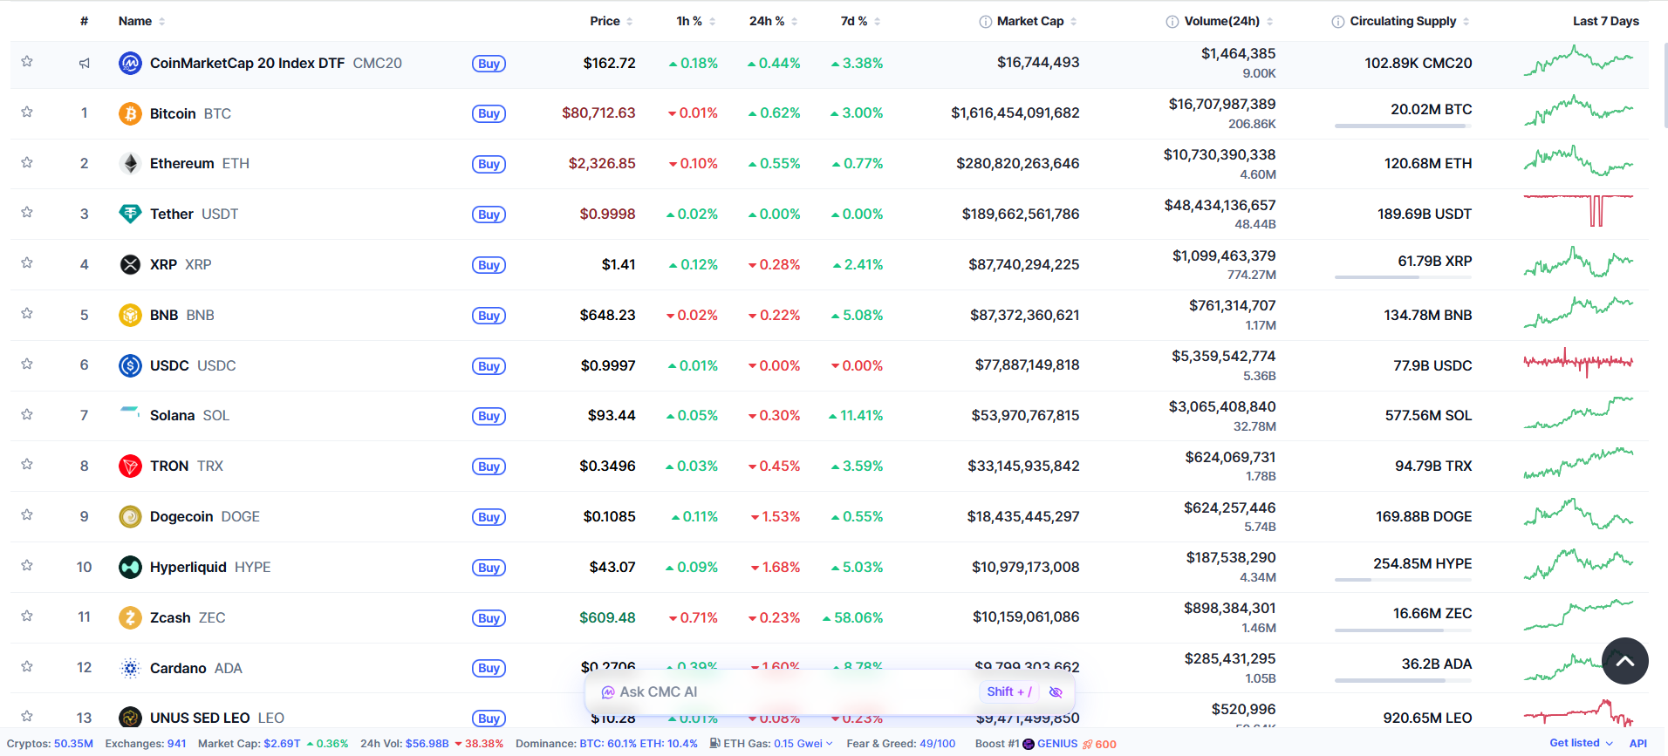Viewport: 1668px width, 756px height.
Task: Click the Volume(24h) info icon
Action: (x=1172, y=22)
